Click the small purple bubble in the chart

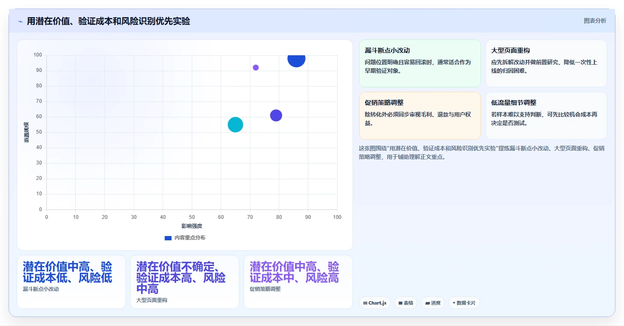click(x=256, y=68)
